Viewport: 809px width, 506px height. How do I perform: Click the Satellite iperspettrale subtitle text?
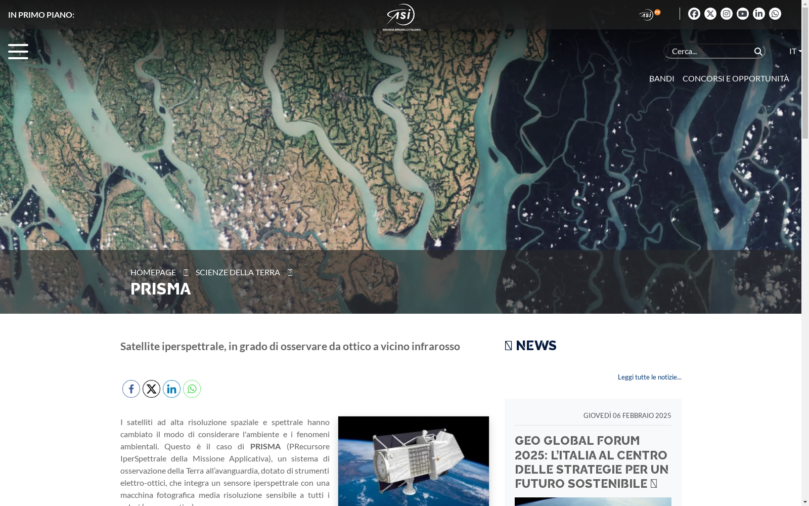tap(290, 346)
